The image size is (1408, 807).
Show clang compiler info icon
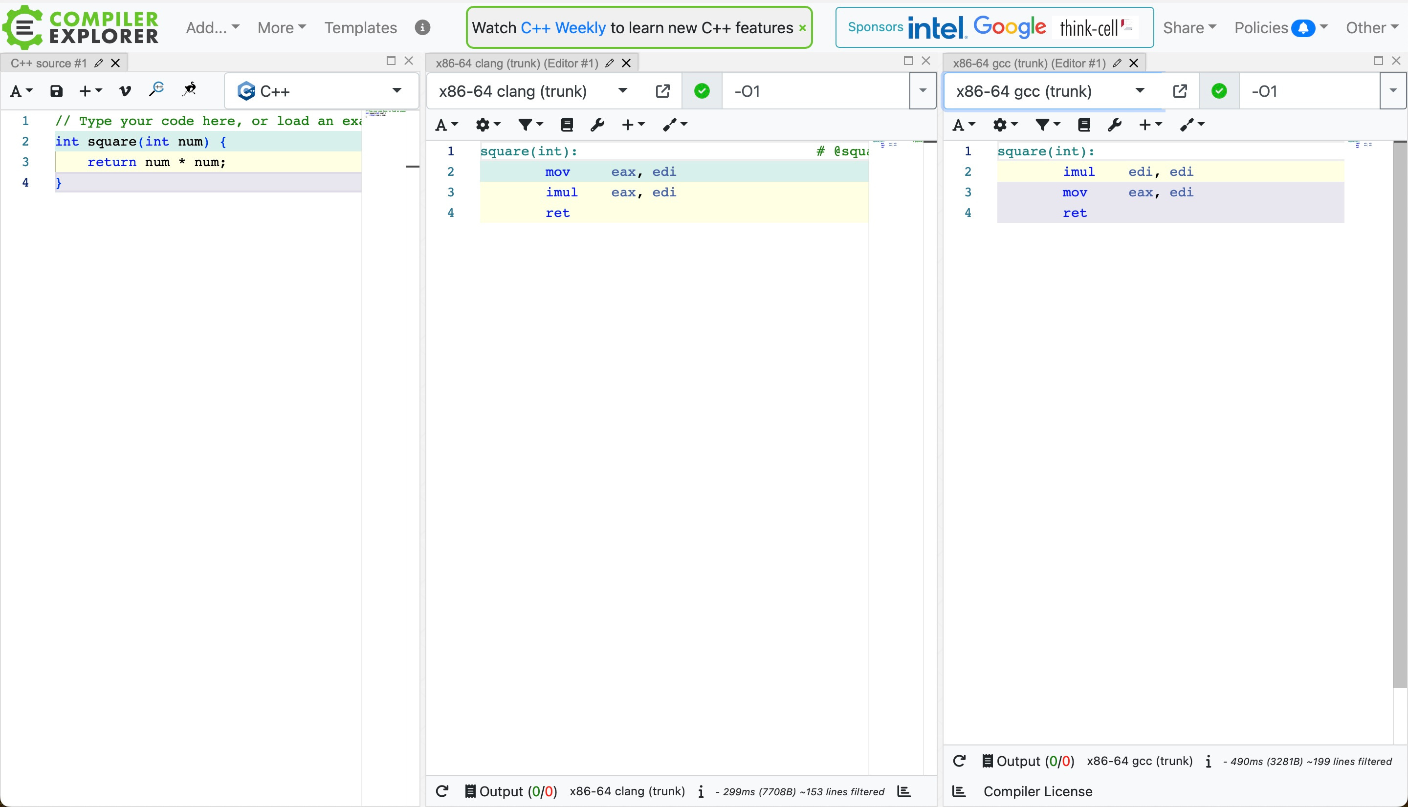(x=701, y=791)
